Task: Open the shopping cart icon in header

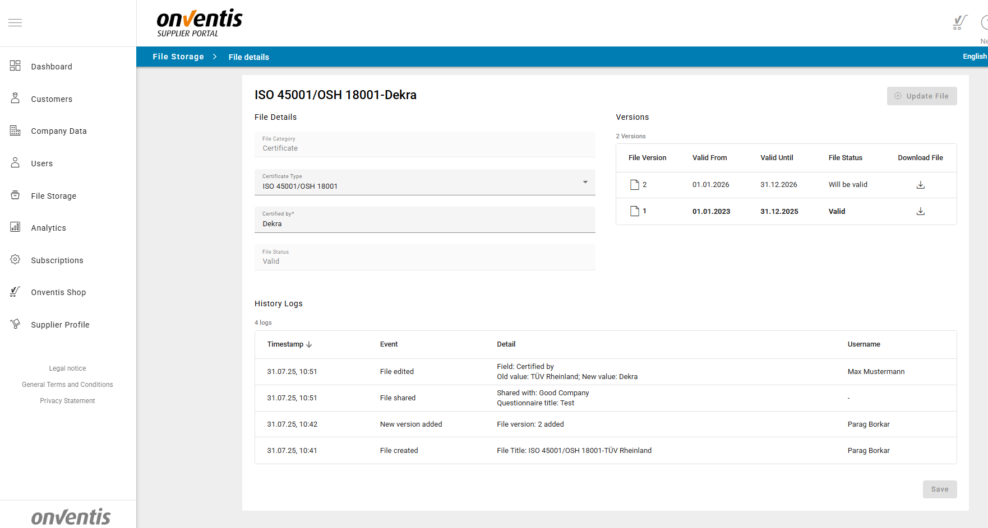Action: pos(959,23)
